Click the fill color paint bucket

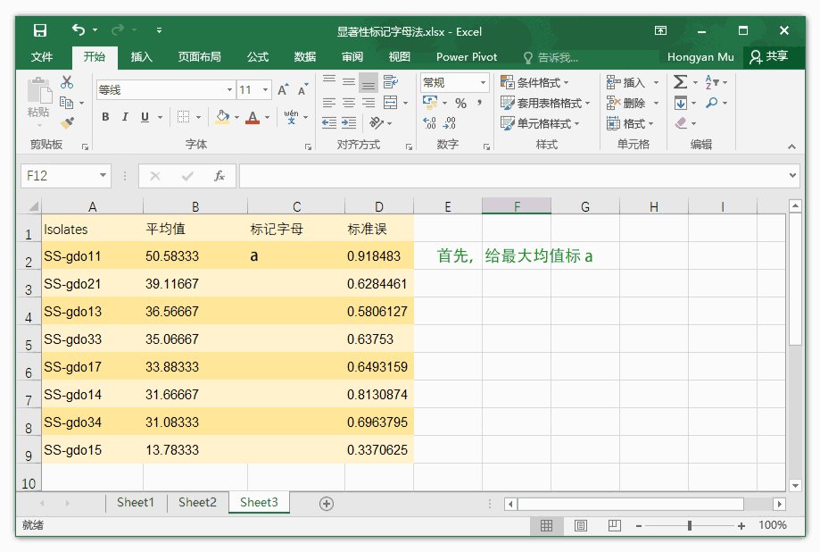[x=222, y=117]
